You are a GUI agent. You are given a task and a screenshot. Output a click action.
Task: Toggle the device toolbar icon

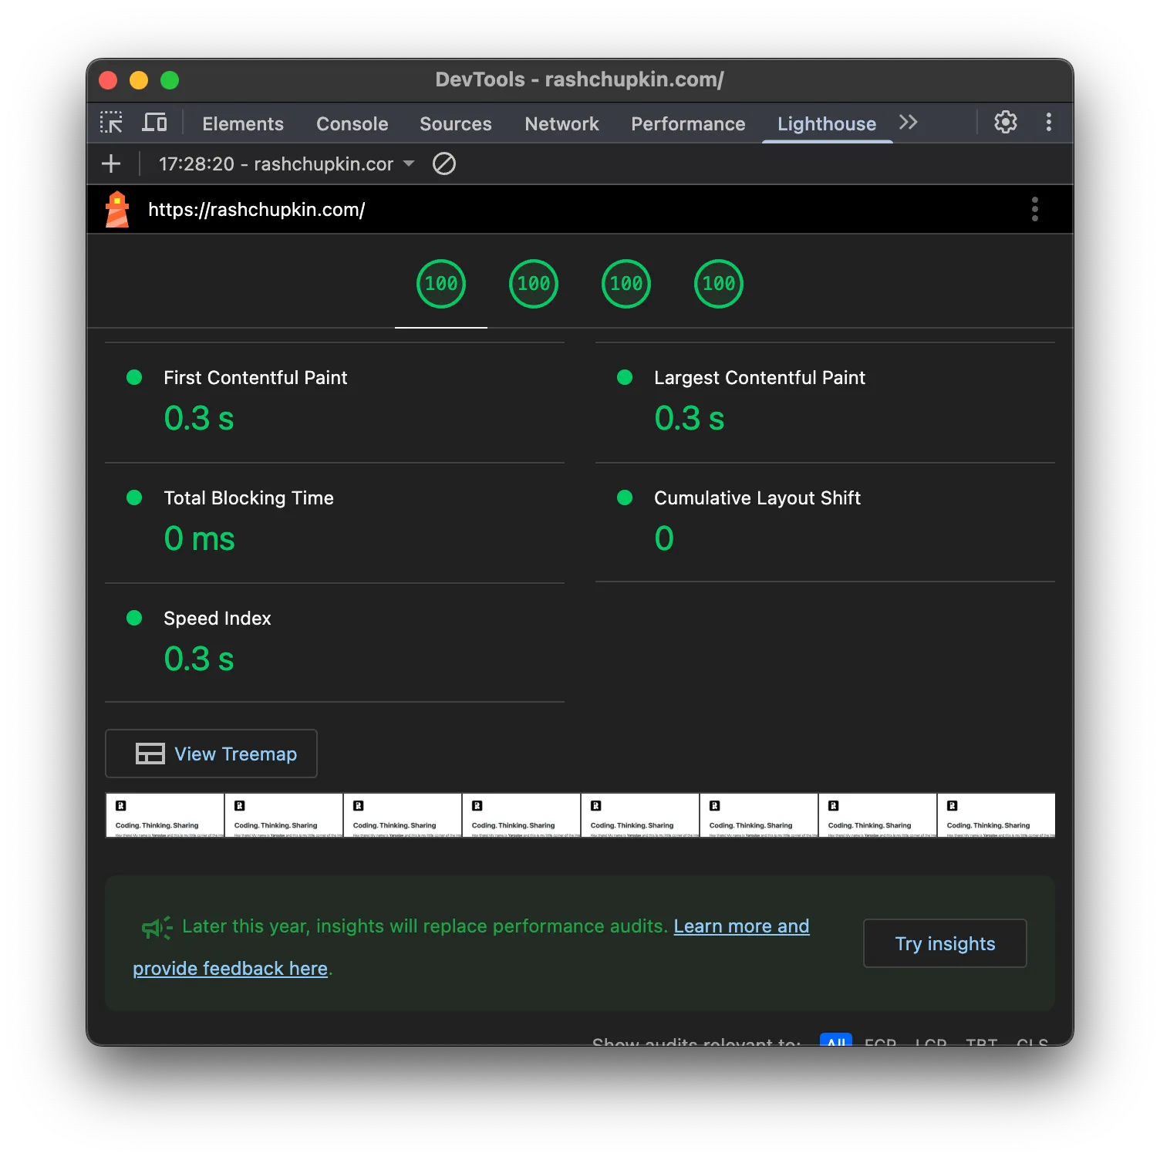coord(154,123)
